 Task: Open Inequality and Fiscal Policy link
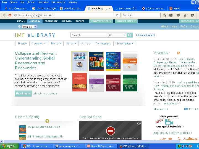tap(44, 127)
